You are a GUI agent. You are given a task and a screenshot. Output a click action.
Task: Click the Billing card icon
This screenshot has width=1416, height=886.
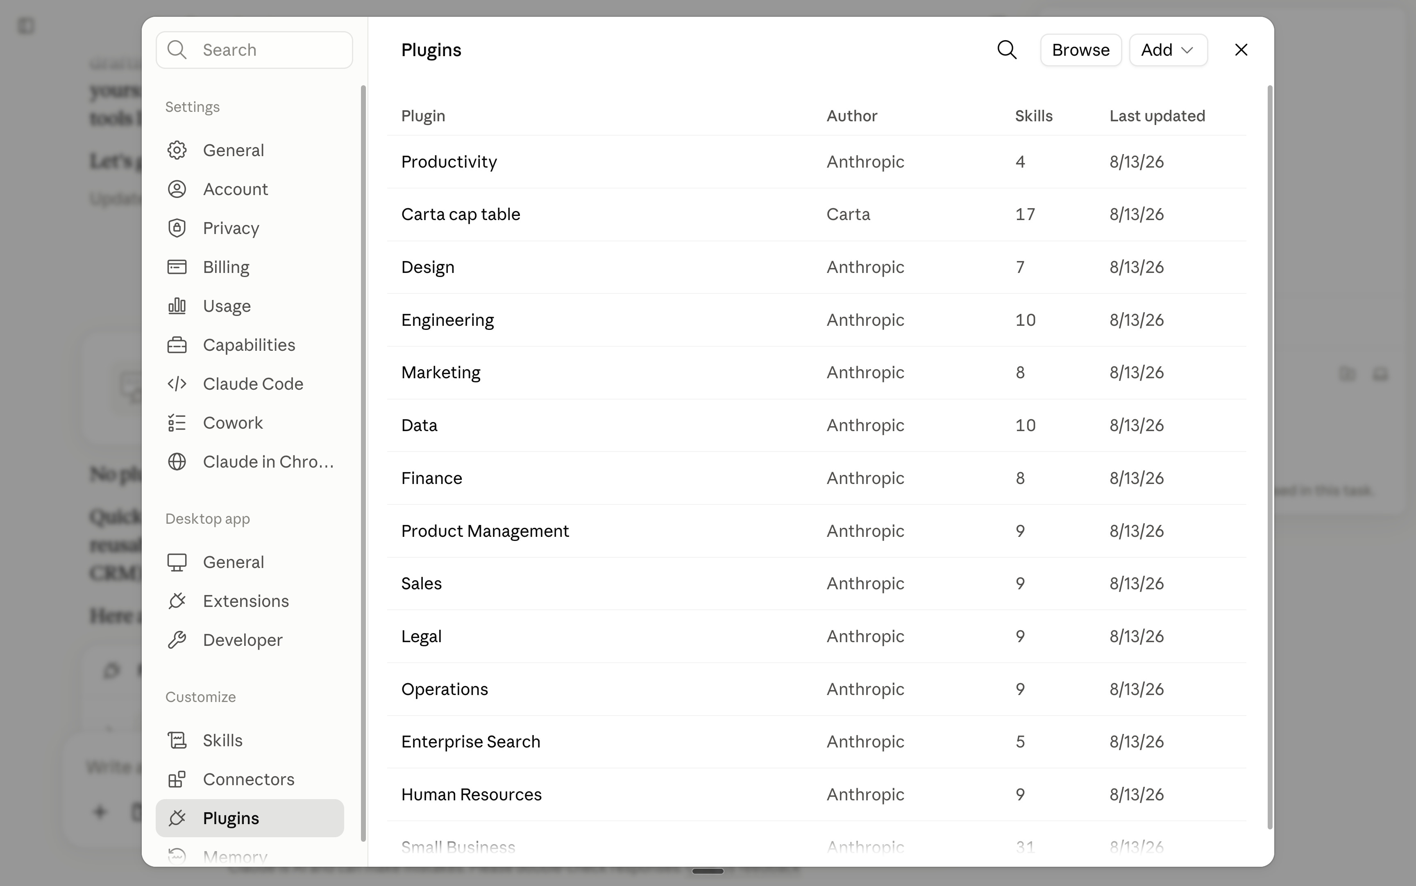(x=177, y=267)
